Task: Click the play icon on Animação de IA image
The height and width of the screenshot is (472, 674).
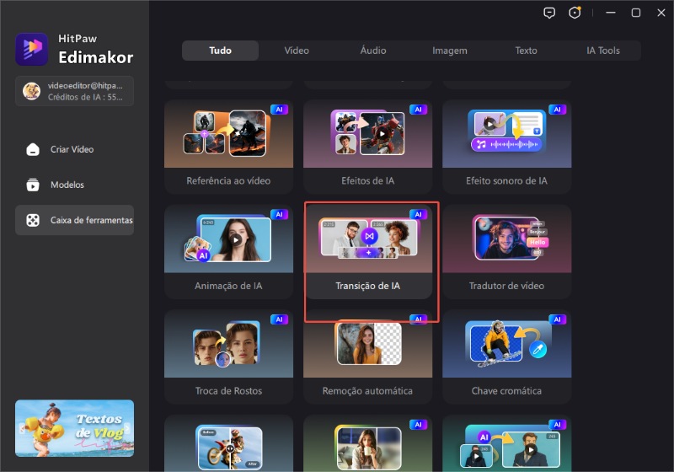Action: pos(235,240)
